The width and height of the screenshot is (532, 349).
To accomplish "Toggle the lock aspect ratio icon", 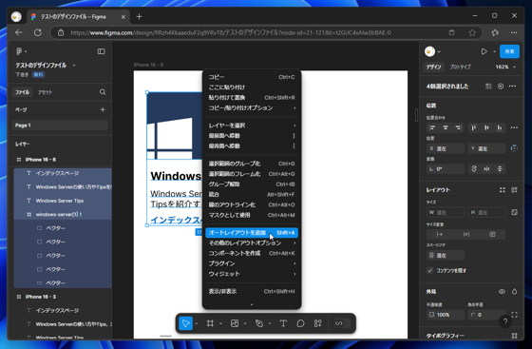I will tap(514, 212).
